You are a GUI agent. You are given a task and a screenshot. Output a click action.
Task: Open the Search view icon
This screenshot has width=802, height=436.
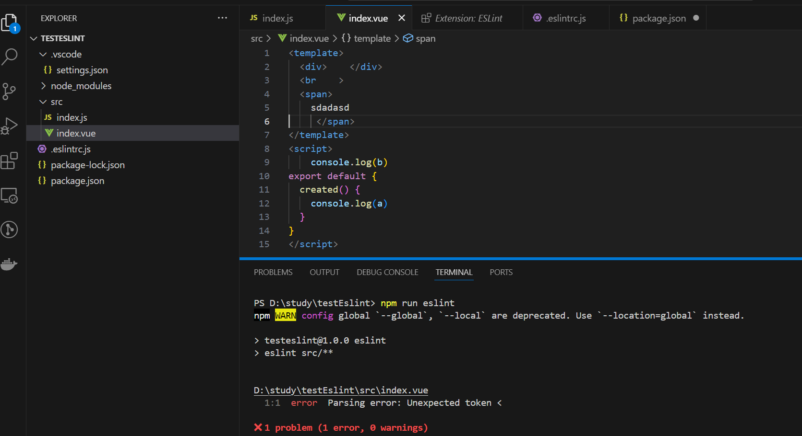coord(10,56)
